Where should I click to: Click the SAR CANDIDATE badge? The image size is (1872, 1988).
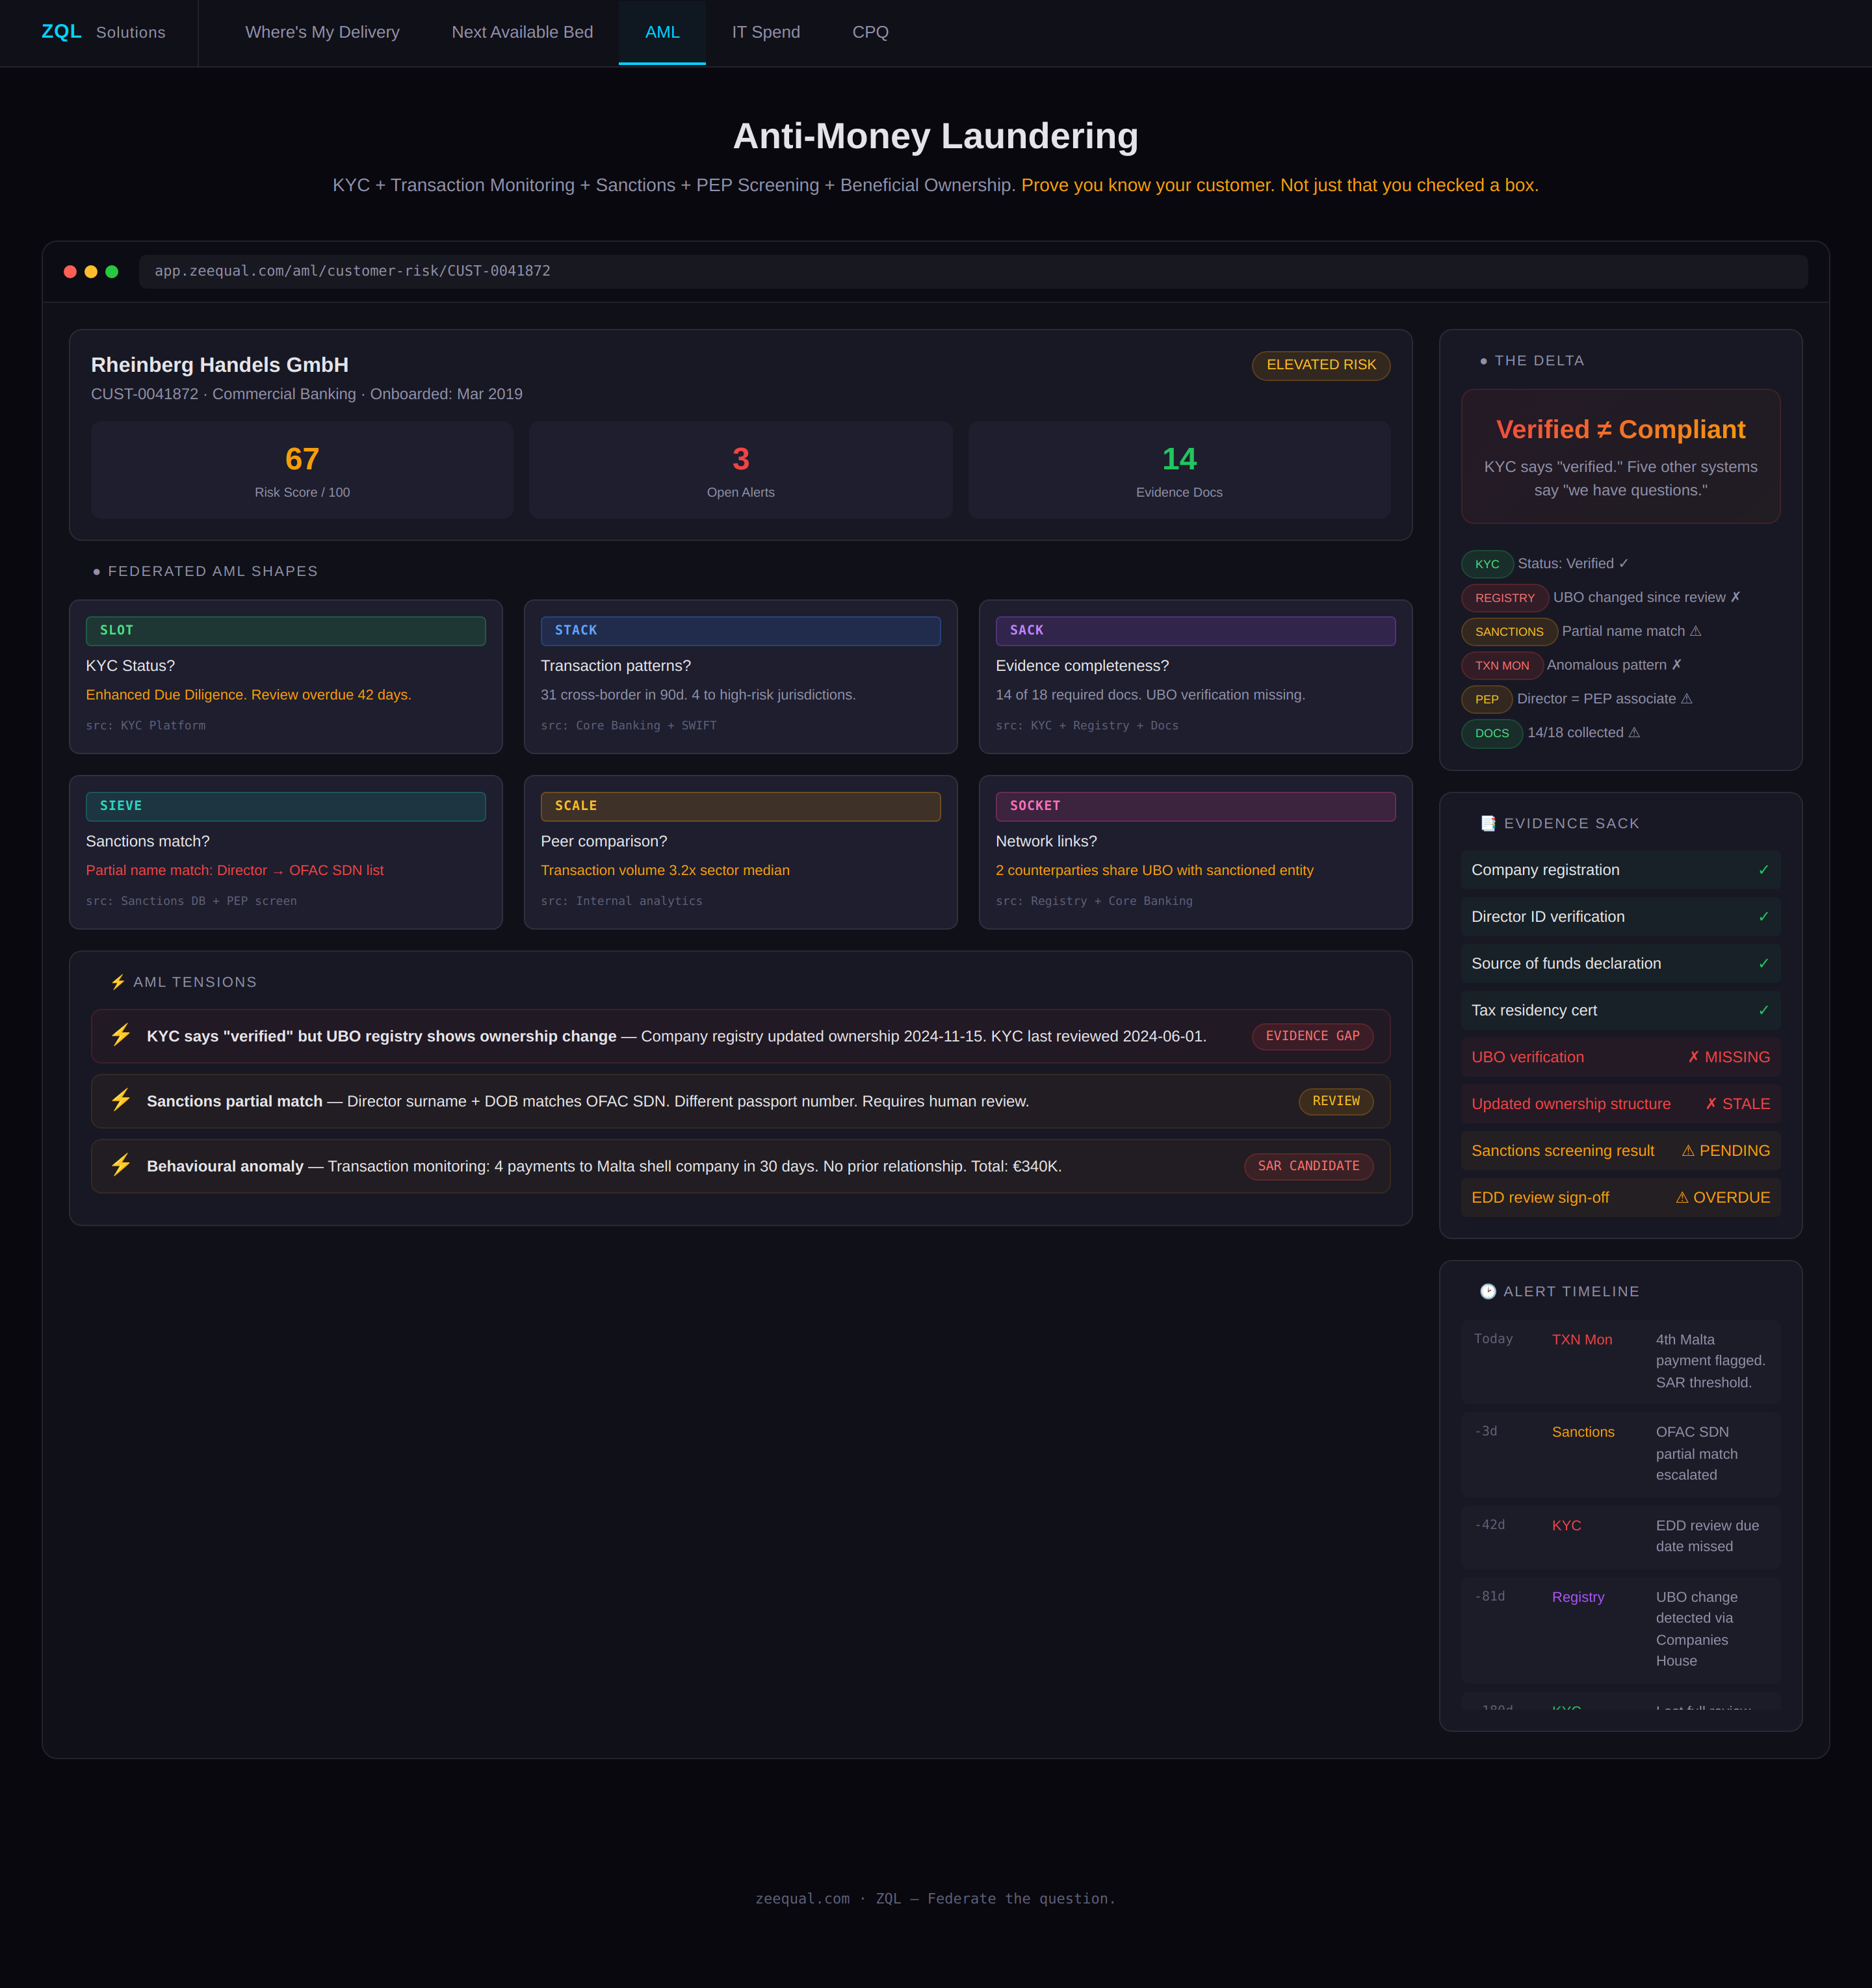[x=1308, y=1166]
